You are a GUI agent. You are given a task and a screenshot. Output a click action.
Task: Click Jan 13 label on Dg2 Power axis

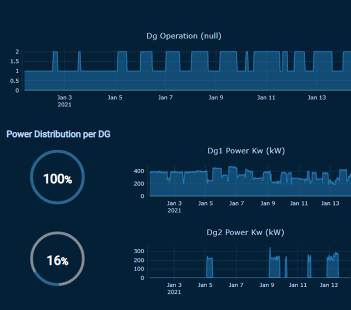click(329, 285)
